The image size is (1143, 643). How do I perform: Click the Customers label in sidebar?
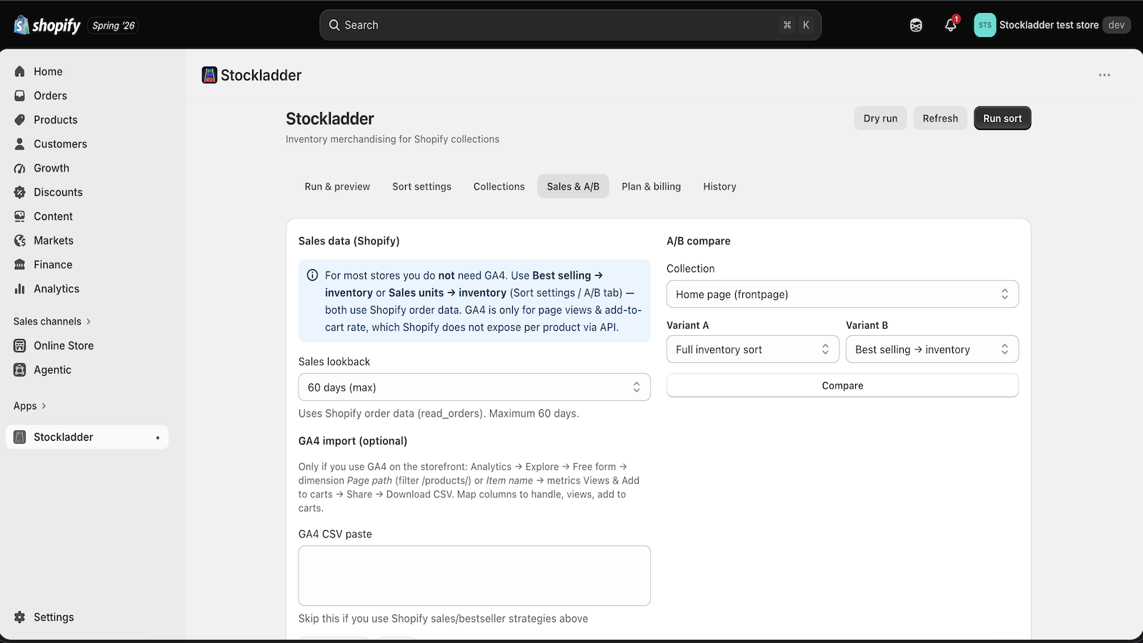(x=60, y=144)
